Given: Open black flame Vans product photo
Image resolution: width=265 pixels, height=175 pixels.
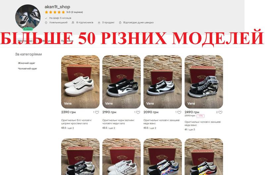Looking at the screenshot, I should click(122, 82).
